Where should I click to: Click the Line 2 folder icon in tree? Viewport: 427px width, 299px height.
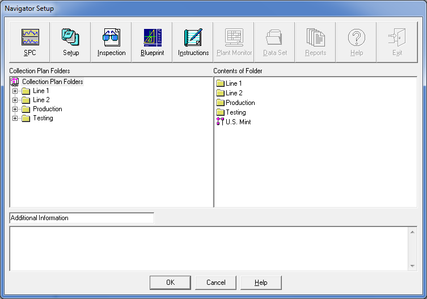pos(26,100)
